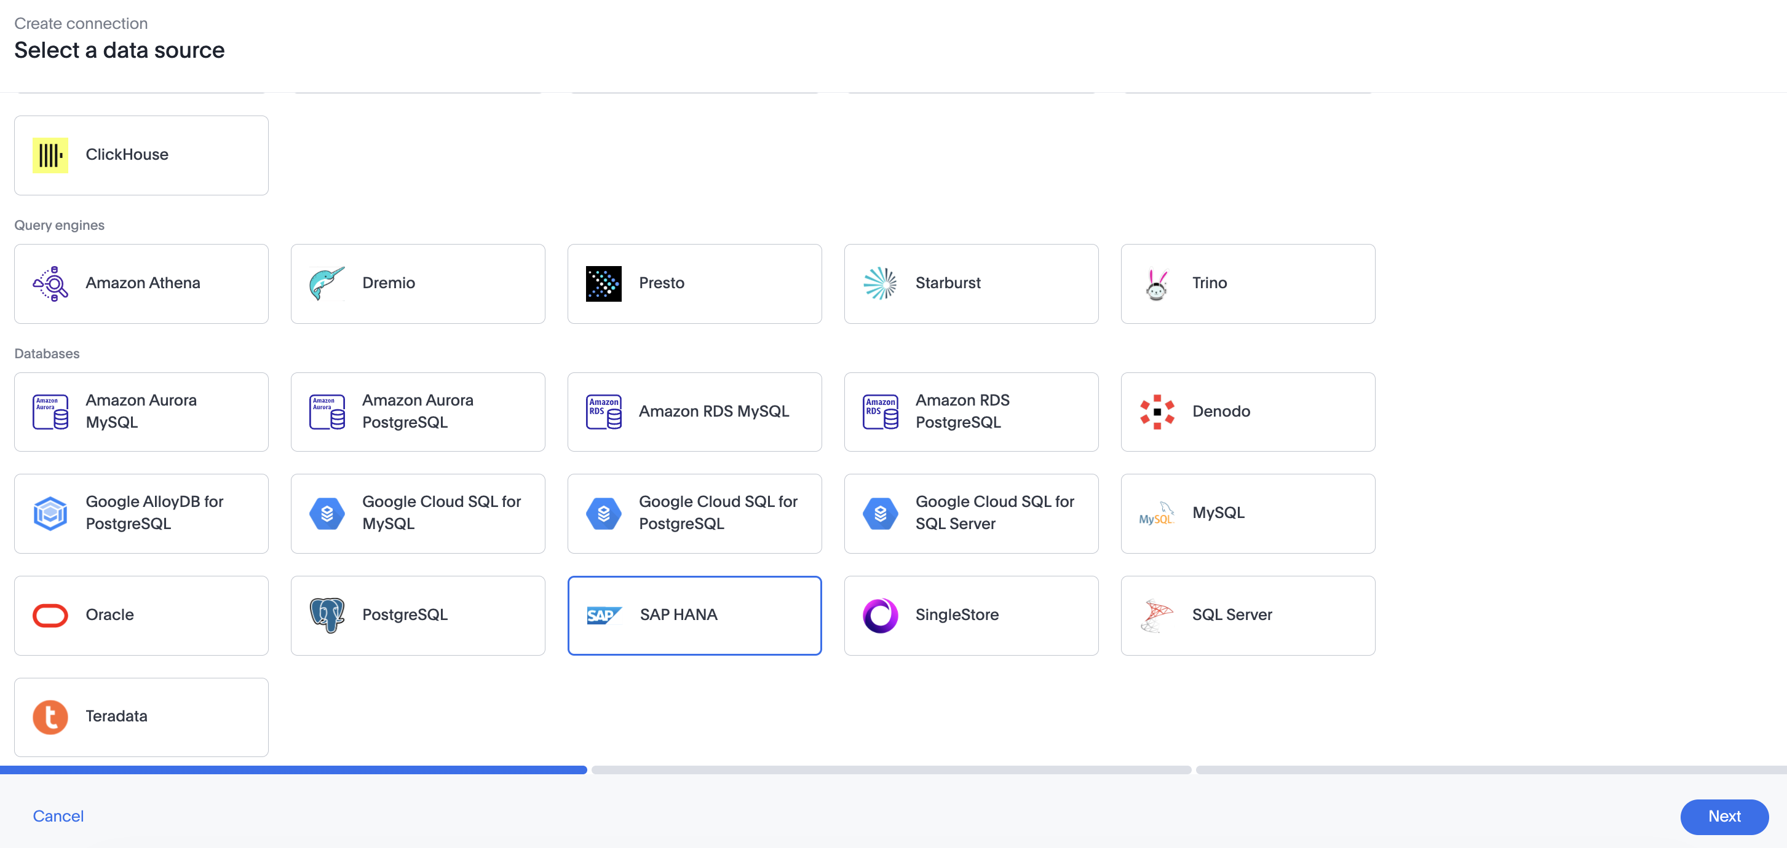This screenshot has width=1787, height=848.
Task: Select the SingleStore database
Action: click(971, 615)
